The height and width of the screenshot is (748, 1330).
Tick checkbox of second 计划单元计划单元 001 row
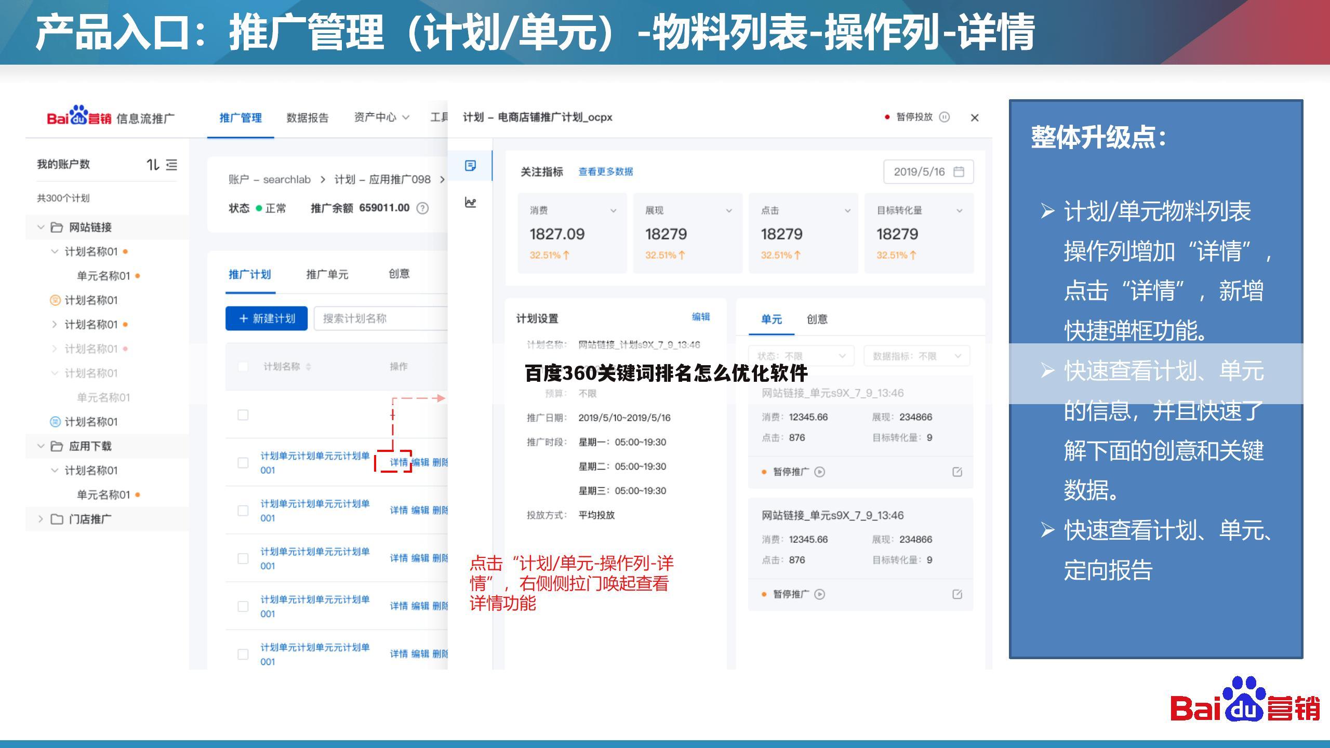pos(243,511)
